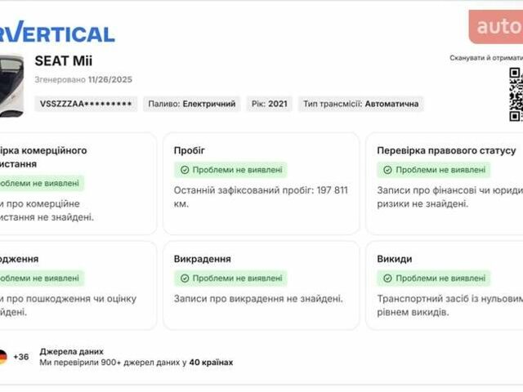Click the VIN chip VSSZZZAA*********
The height and width of the screenshot is (392, 523).
coord(86,104)
